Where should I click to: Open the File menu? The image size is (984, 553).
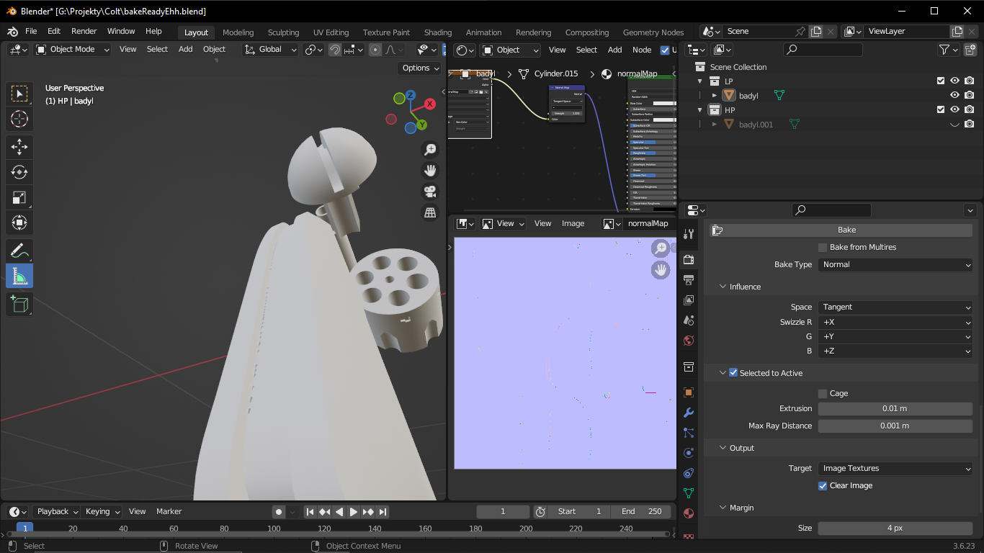click(x=31, y=31)
